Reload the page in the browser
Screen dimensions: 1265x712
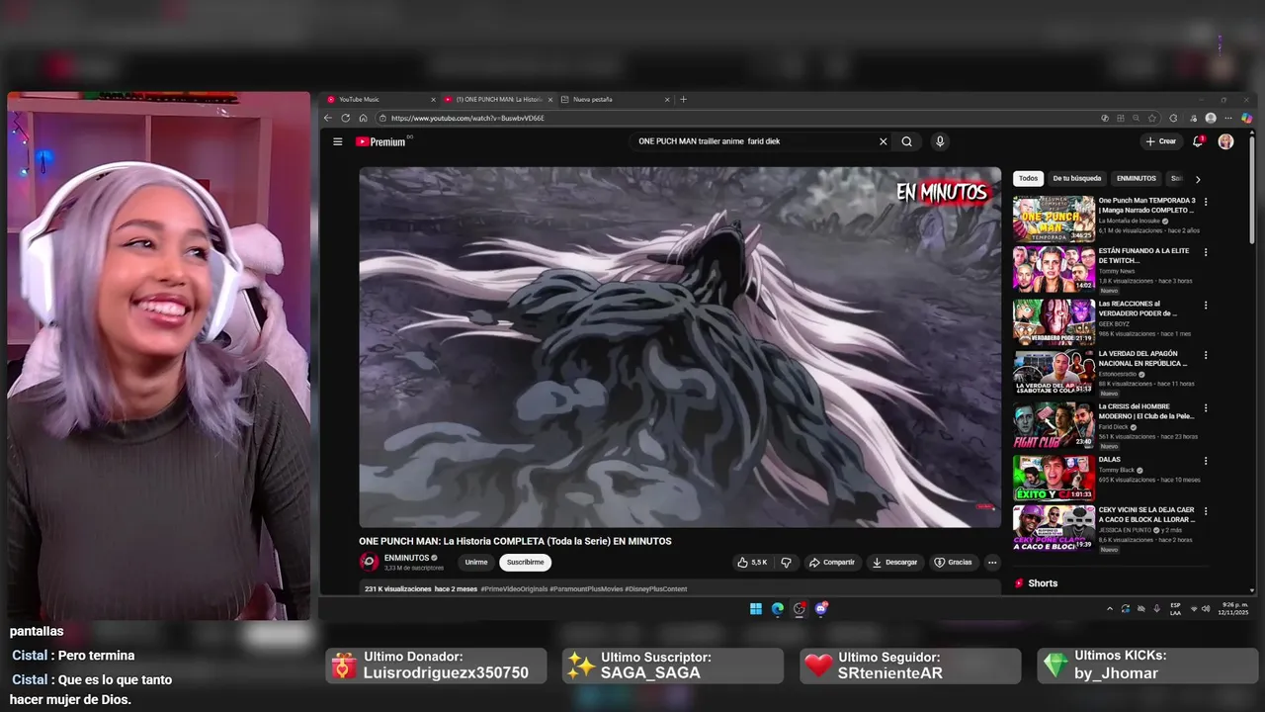click(x=345, y=118)
